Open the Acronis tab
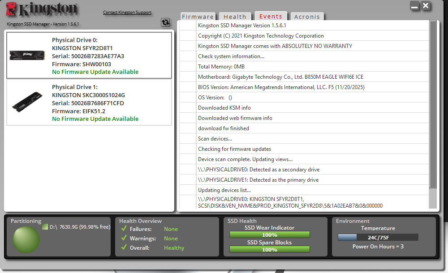The height and width of the screenshot is (273, 448). [x=307, y=17]
